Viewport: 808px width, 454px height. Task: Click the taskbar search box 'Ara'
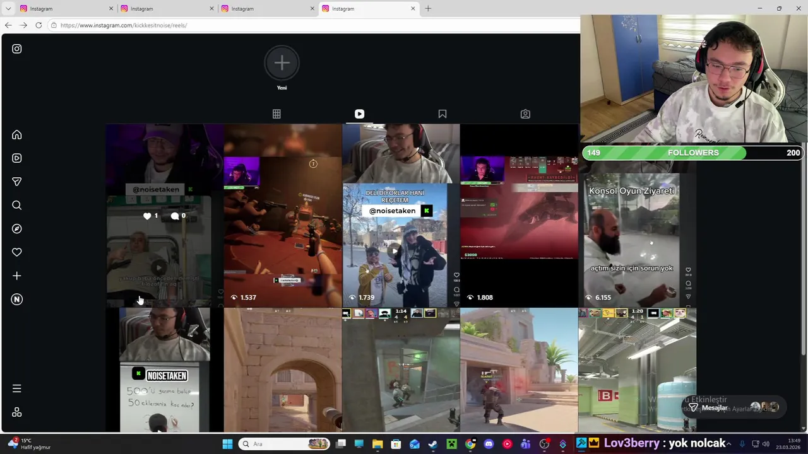tap(285, 444)
